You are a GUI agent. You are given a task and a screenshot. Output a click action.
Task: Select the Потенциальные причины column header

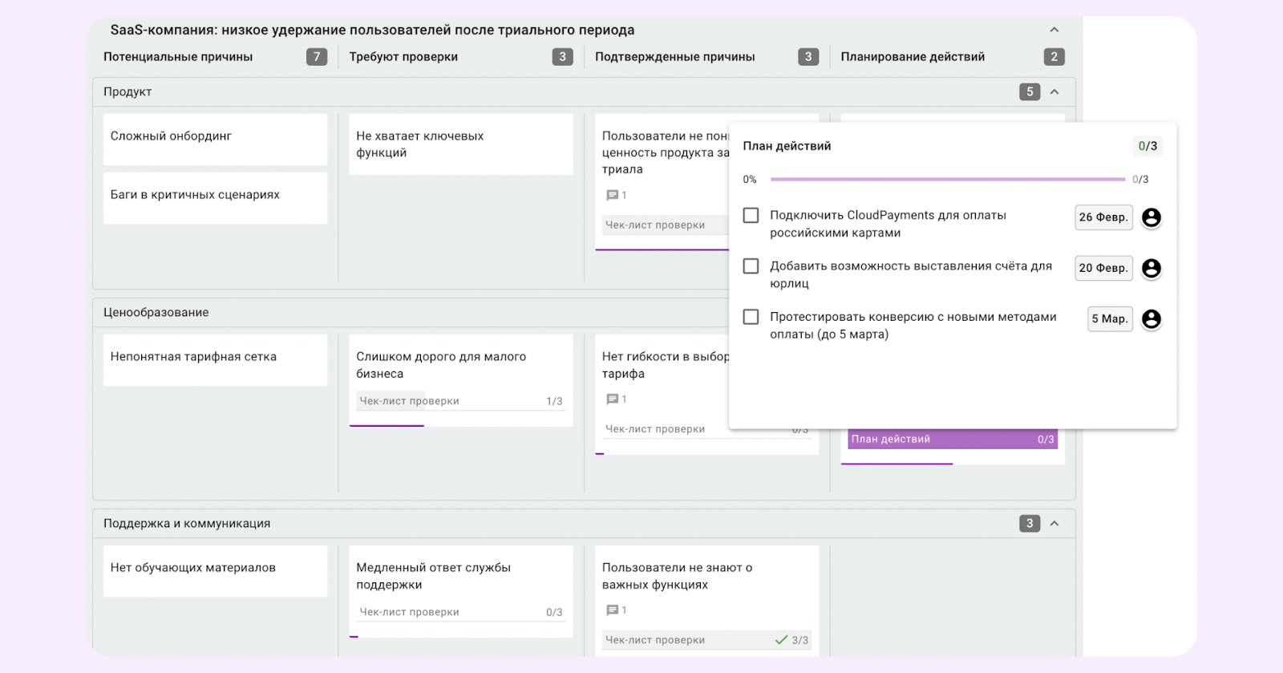pos(178,57)
